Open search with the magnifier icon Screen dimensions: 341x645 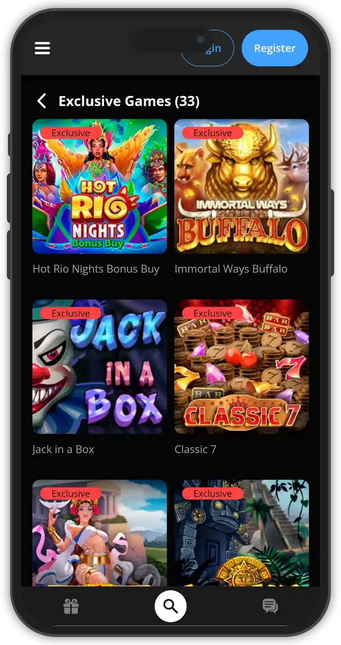click(170, 606)
